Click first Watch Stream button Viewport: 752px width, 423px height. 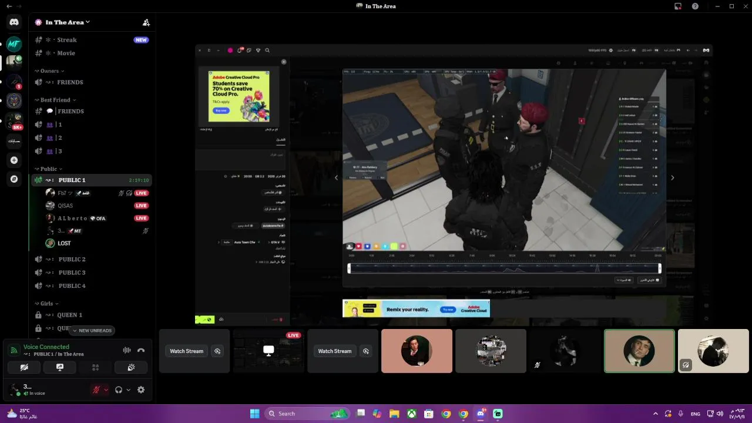(186, 351)
